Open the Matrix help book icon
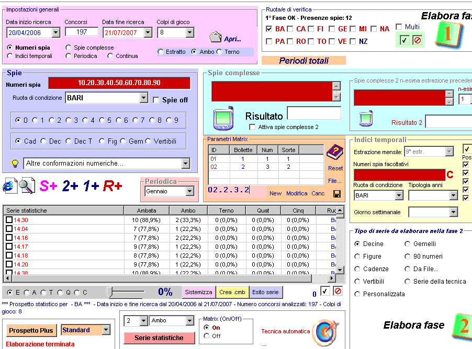Image resolution: width=472 pixels, height=349 pixels. click(335, 152)
